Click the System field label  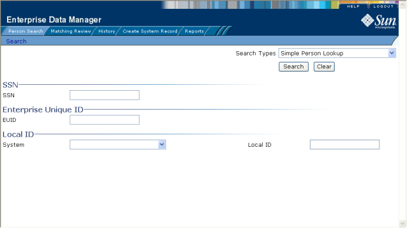pyautogui.click(x=14, y=145)
